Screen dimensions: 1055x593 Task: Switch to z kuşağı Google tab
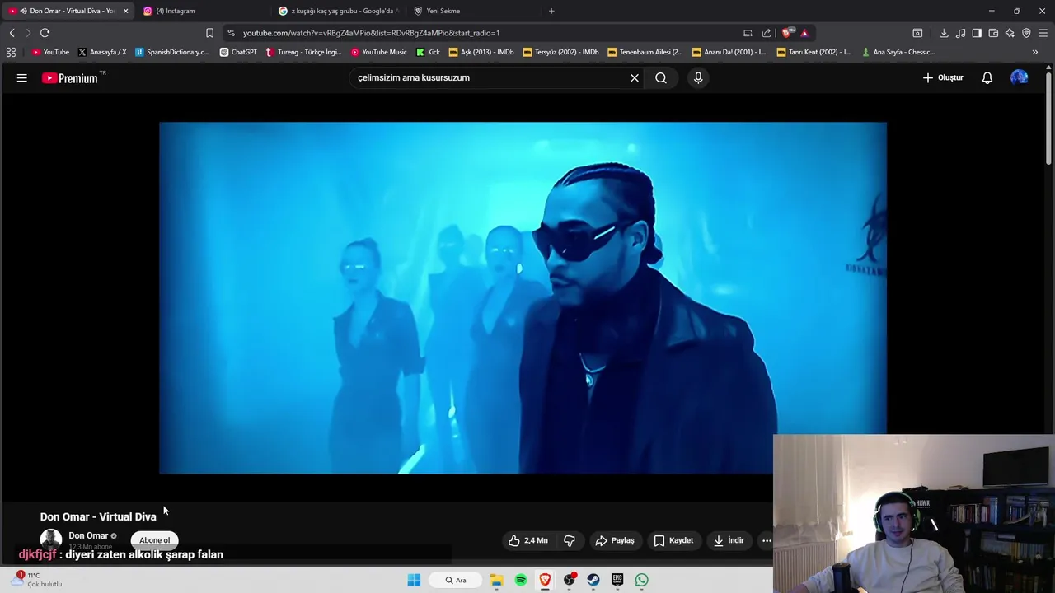338,11
